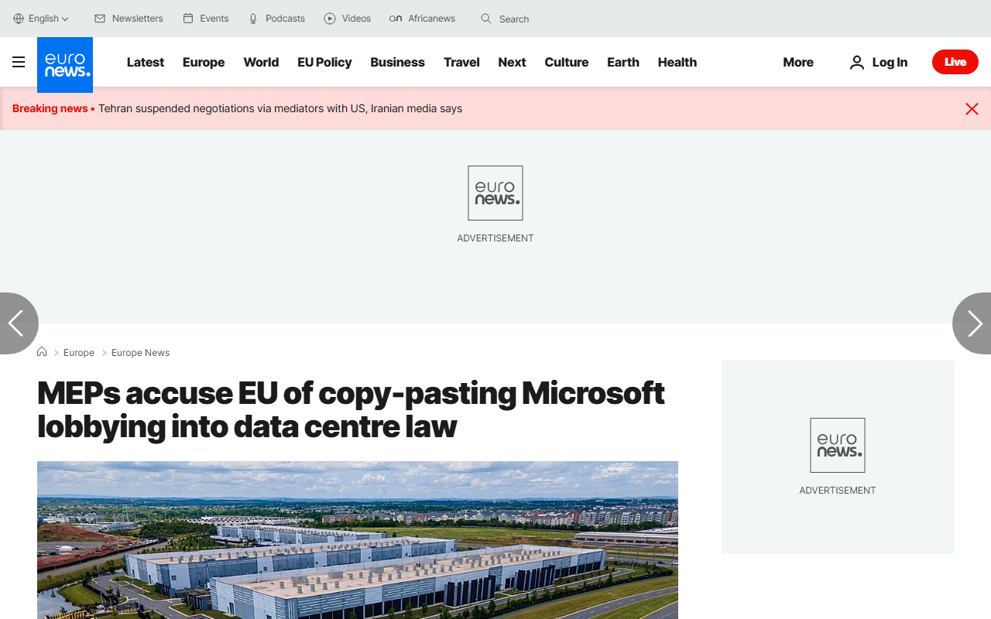Select the EU Policy menu item
Image resolution: width=991 pixels, height=619 pixels.
pos(324,62)
